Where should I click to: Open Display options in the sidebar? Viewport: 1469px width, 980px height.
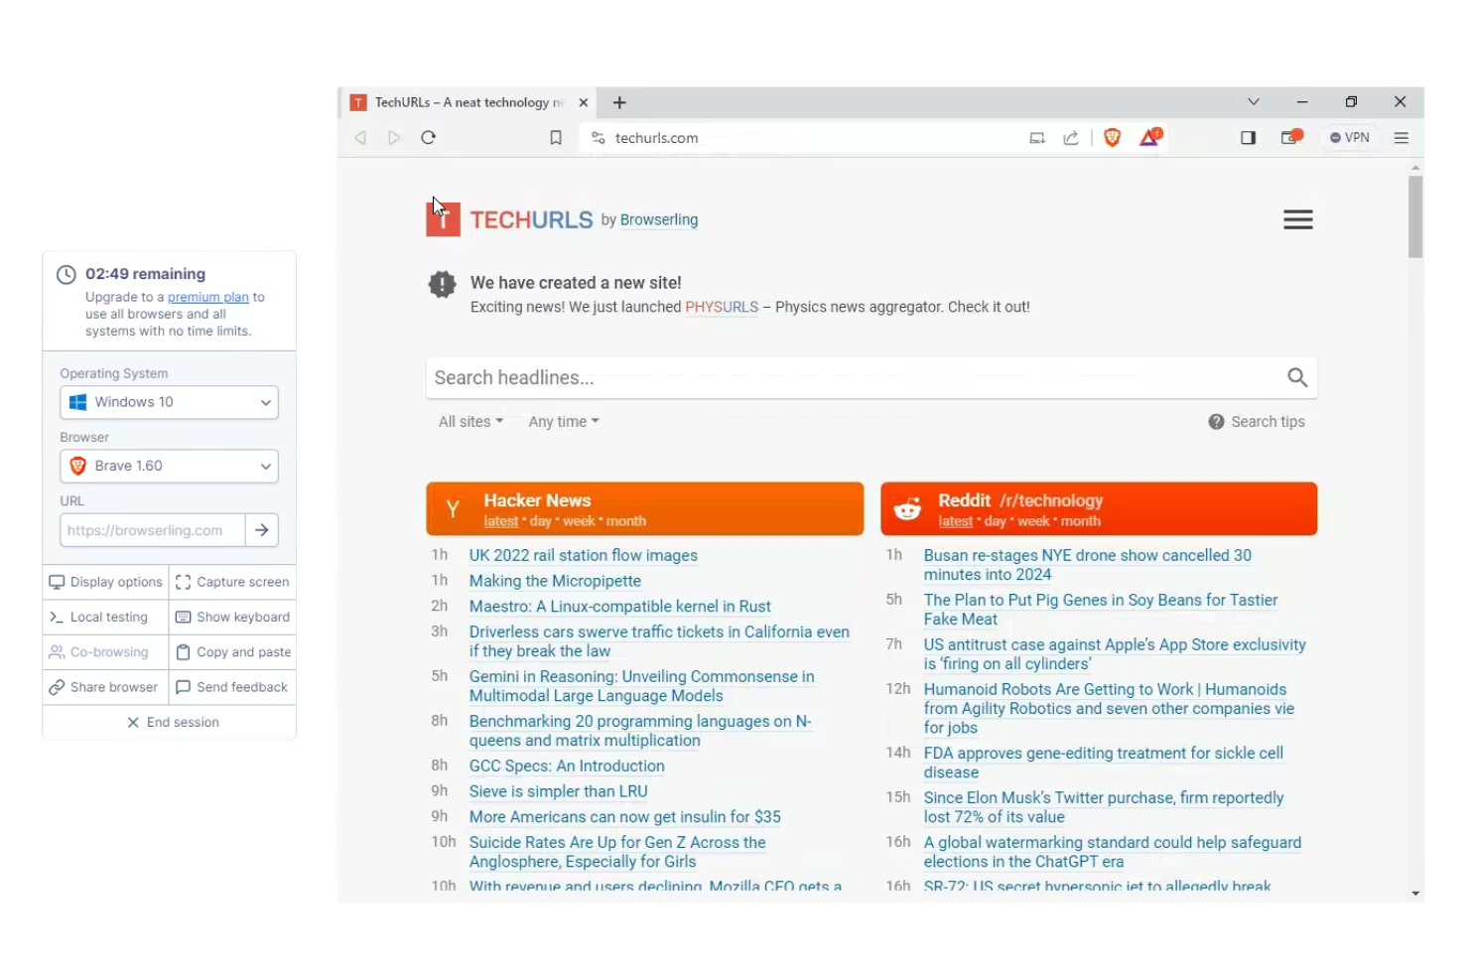coord(104,582)
